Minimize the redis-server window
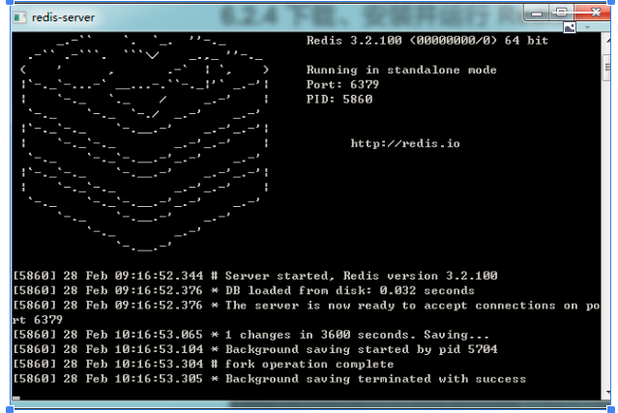Image resolution: width=618 pixels, height=413 pixels. [537, 14]
